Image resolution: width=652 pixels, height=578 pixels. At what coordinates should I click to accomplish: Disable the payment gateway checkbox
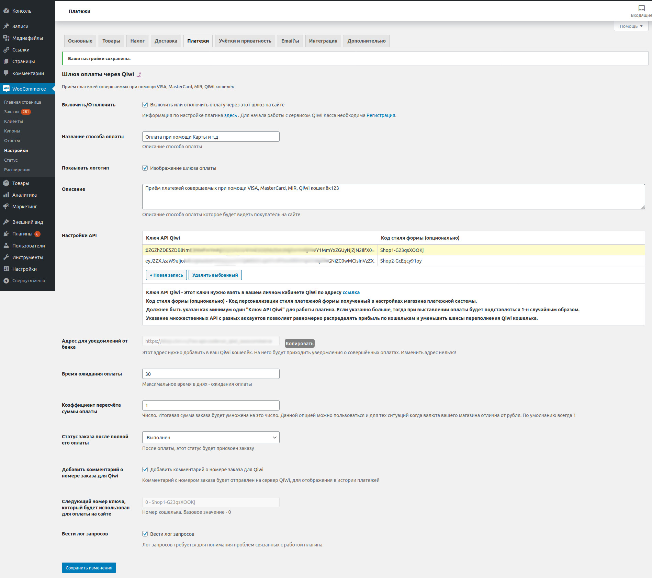pyautogui.click(x=145, y=105)
